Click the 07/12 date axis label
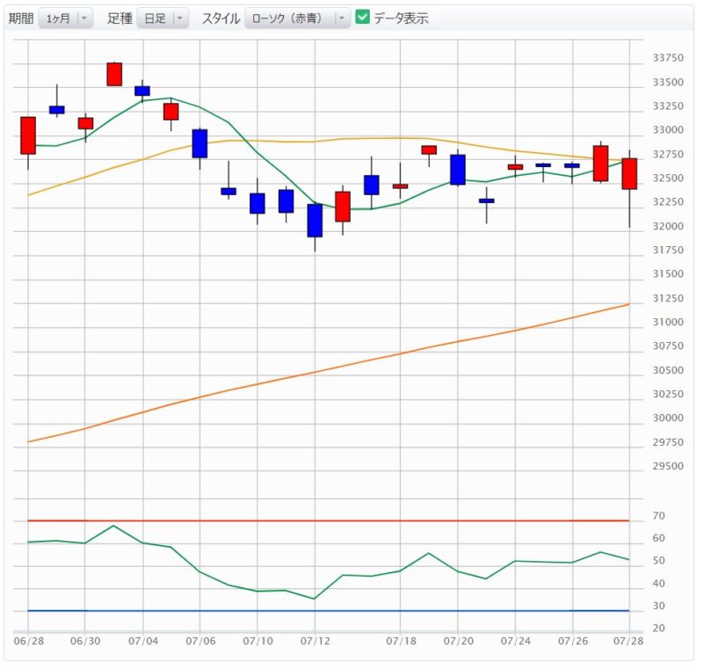Viewport: 703px width, 669px height. [x=315, y=641]
